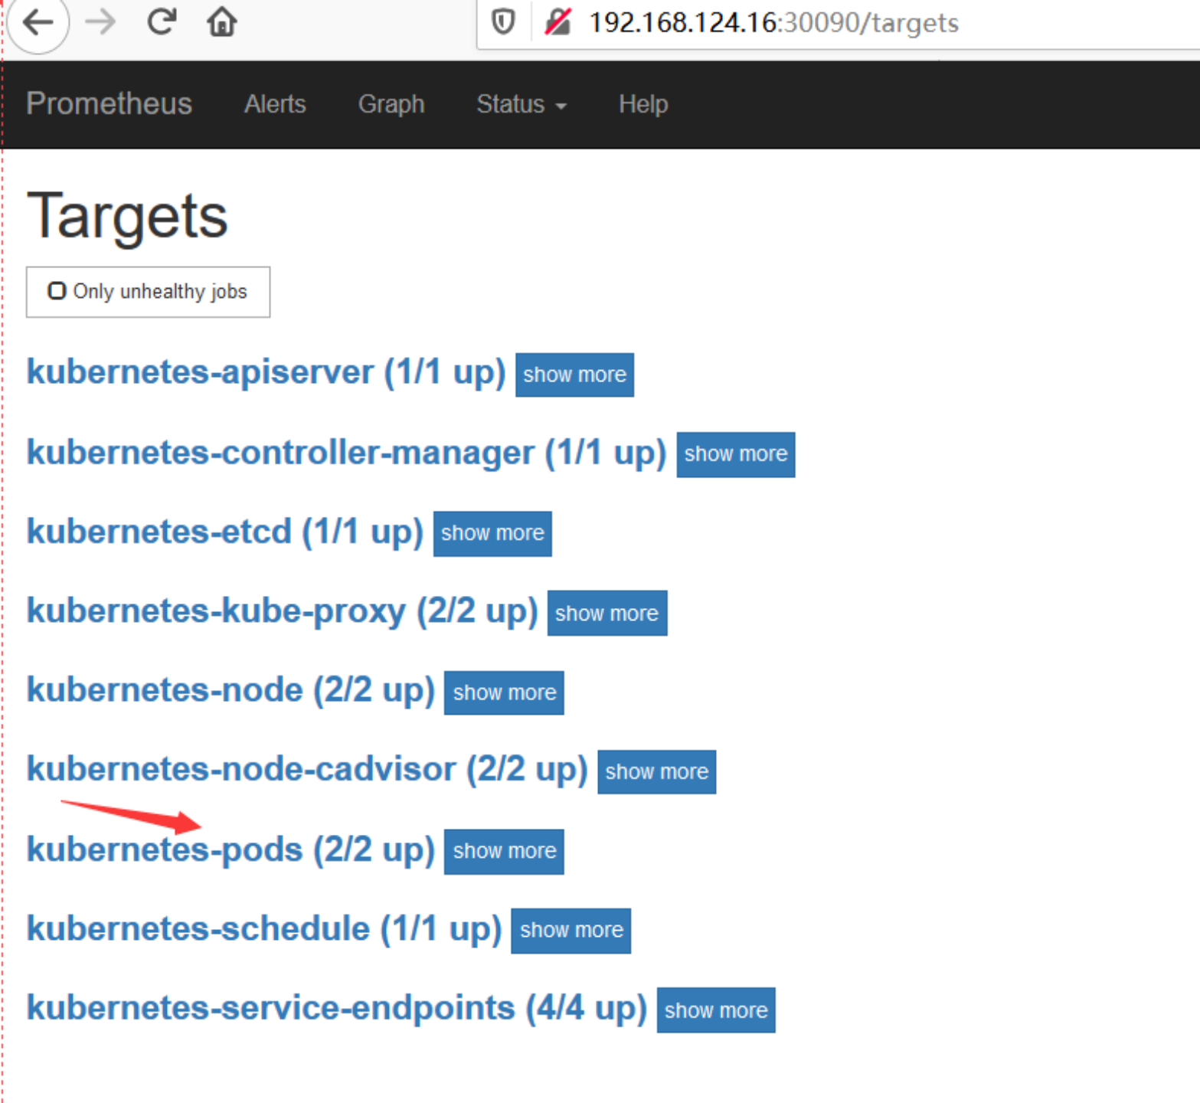The height and width of the screenshot is (1103, 1200).
Task: Show more for kubernetes-kube-proxy
Action: click(607, 613)
